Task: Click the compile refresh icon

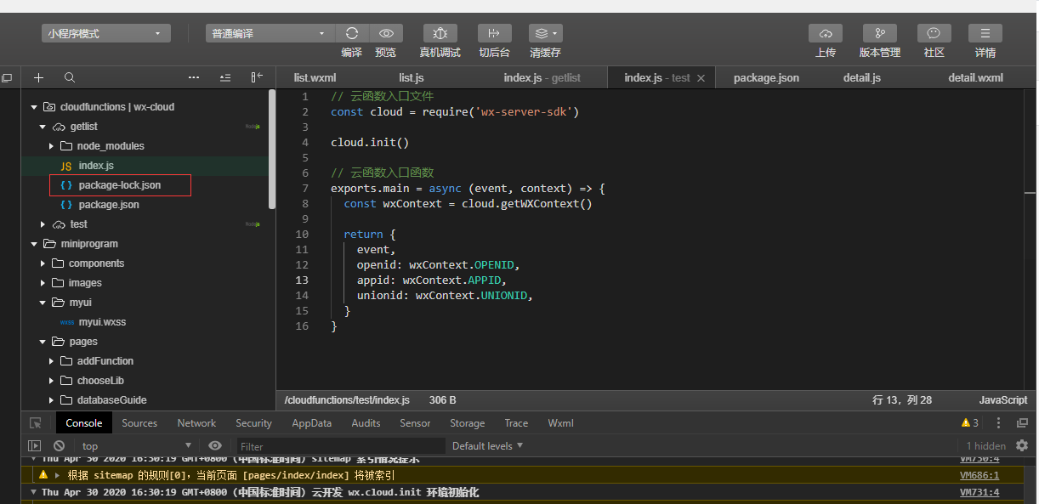Action: (x=352, y=33)
